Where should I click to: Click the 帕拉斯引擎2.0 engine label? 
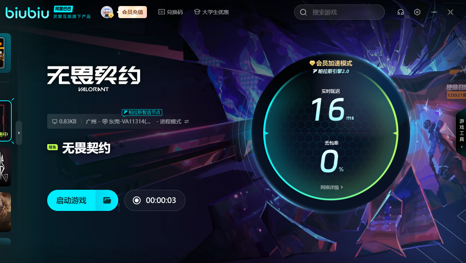click(331, 71)
